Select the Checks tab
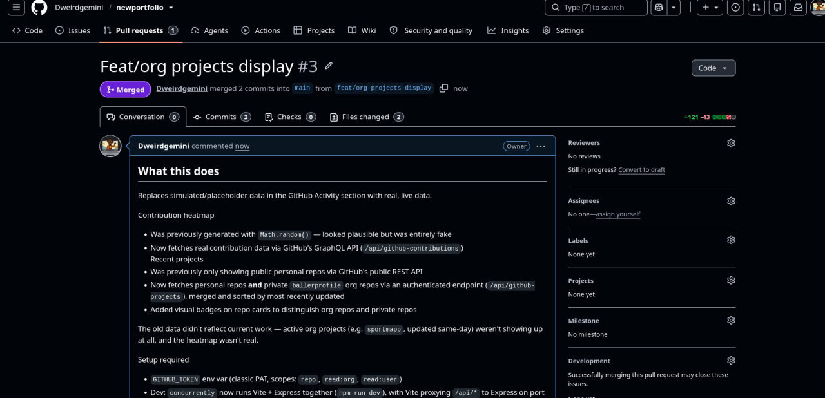 [290, 117]
